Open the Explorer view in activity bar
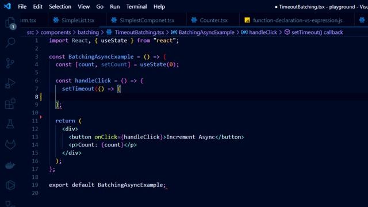 point(10,23)
